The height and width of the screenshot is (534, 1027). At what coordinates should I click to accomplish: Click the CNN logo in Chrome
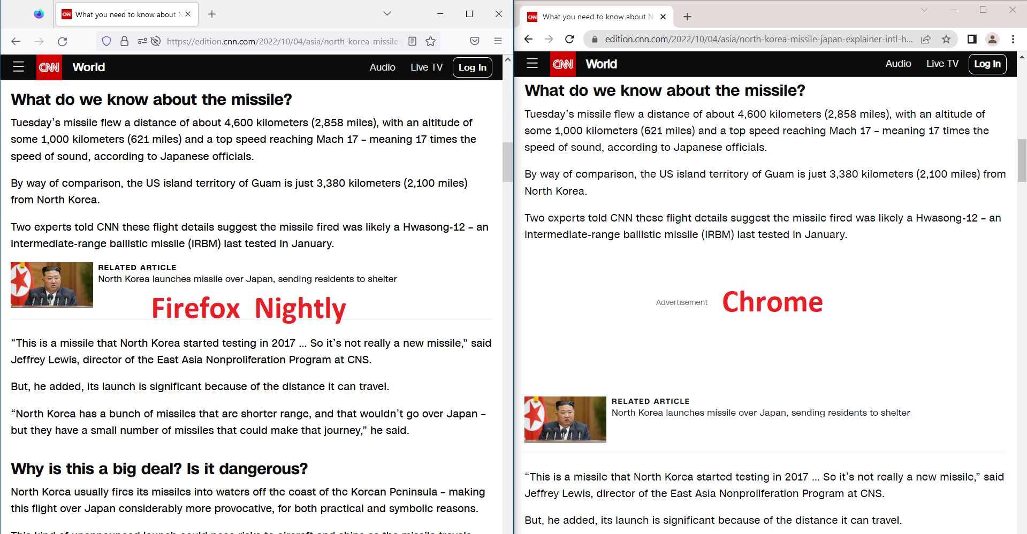[x=562, y=64]
